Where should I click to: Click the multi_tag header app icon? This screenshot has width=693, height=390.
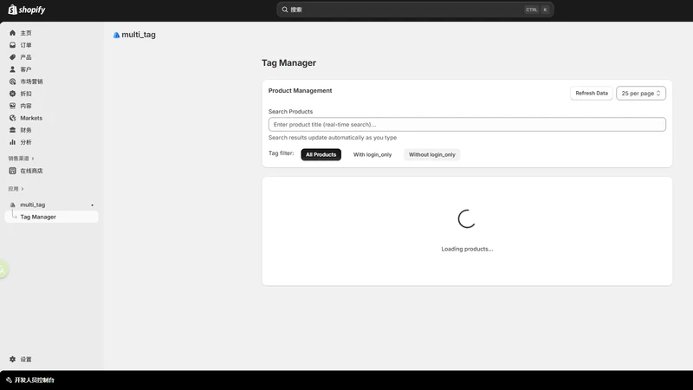point(116,35)
